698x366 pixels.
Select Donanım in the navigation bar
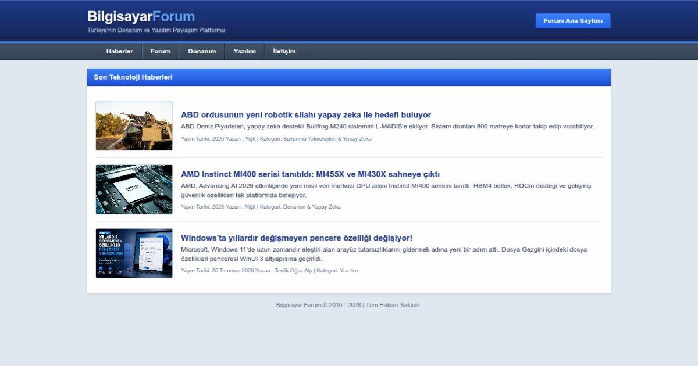(202, 51)
